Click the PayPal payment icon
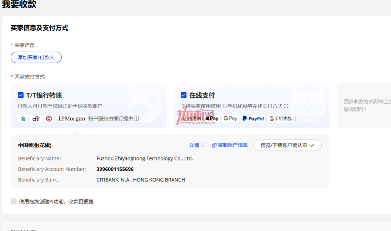Screen dimensions: 391x231 (253, 118)
